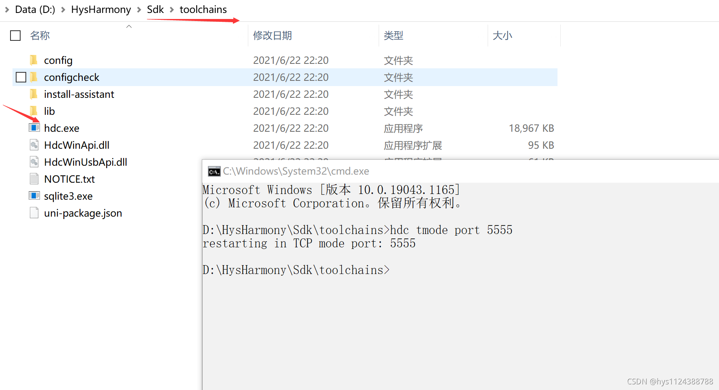Go to Data (D:) in breadcrumb
Image resolution: width=719 pixels, height=390 pixels.
(x=35, y=9)
